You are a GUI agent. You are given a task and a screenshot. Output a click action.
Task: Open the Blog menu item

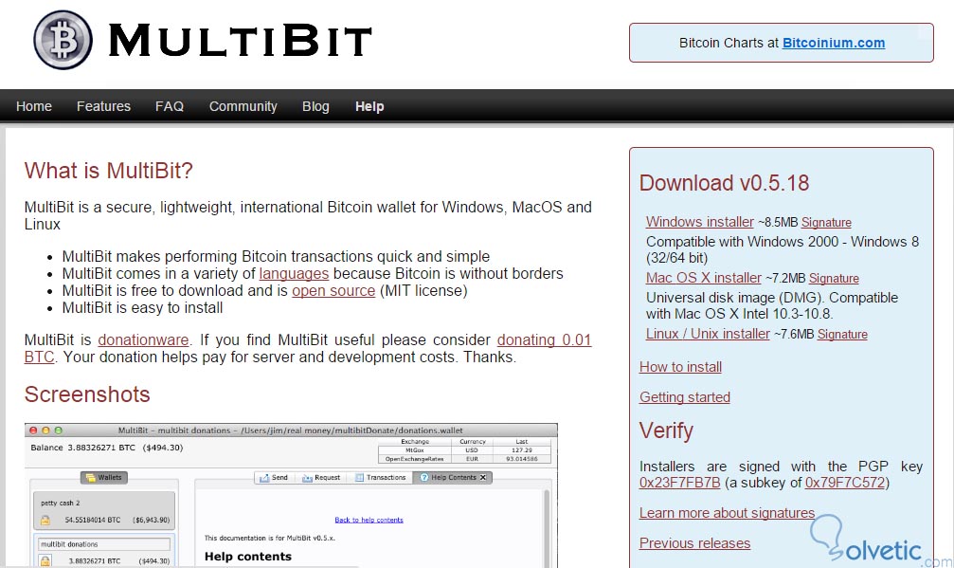pyautogui.click(x=315, y=106)
